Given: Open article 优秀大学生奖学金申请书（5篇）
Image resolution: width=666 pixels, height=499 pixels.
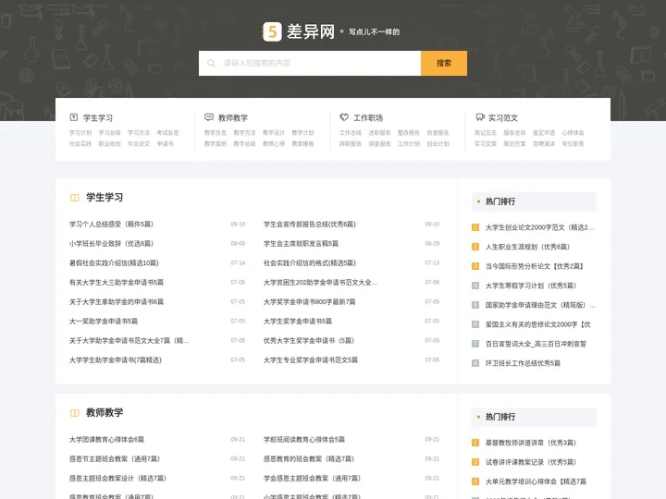Looking at the screenshot, I should 309,341.
